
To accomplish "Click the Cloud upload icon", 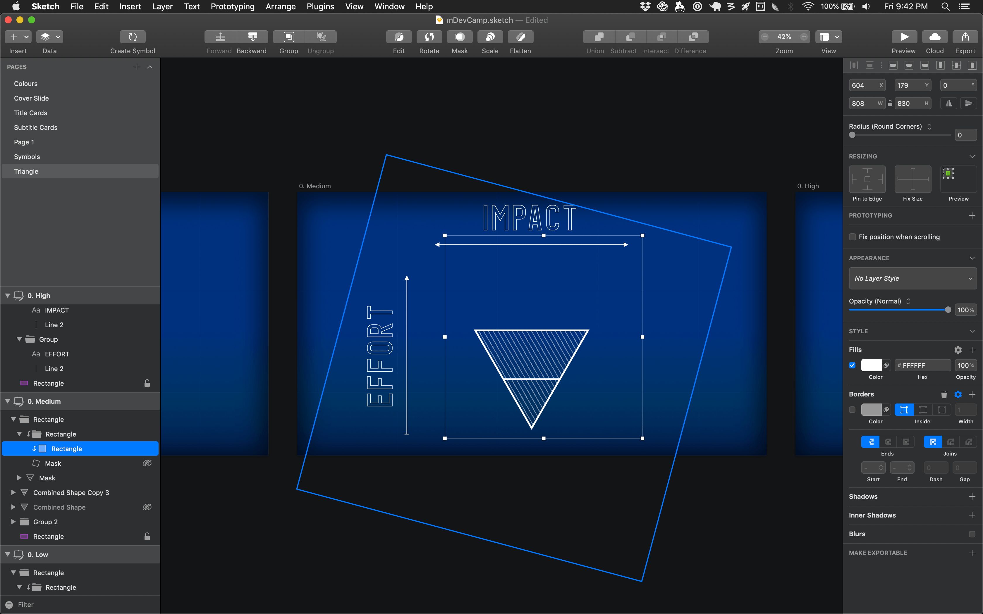I will coord(935,37).
